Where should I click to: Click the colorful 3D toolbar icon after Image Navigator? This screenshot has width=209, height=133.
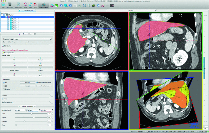pyautogui.click(x=52, y=5)
